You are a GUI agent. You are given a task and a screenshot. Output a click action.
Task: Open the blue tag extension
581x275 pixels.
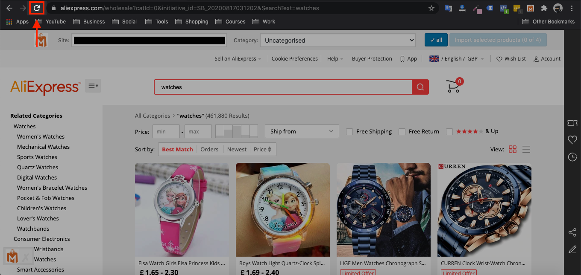pyautogui.click(x=490, y=8)
